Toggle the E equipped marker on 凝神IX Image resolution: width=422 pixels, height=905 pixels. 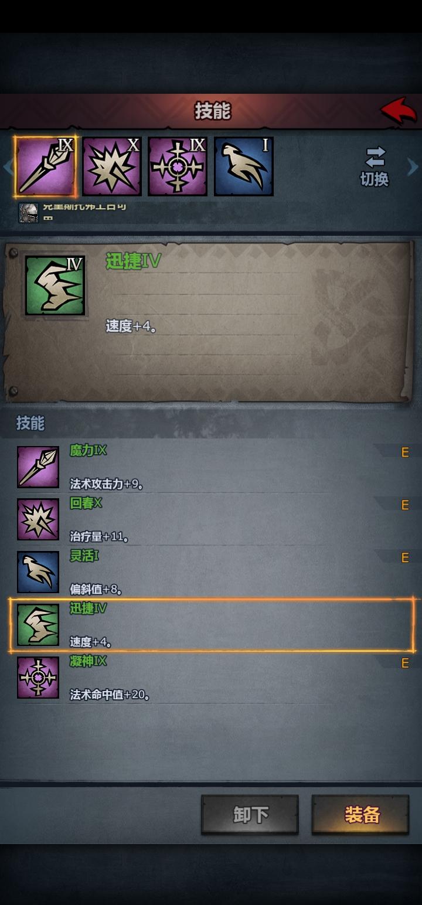[404, 664]
